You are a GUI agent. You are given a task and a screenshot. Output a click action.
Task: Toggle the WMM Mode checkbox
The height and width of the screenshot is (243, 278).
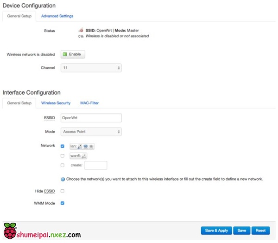point(63,203)
